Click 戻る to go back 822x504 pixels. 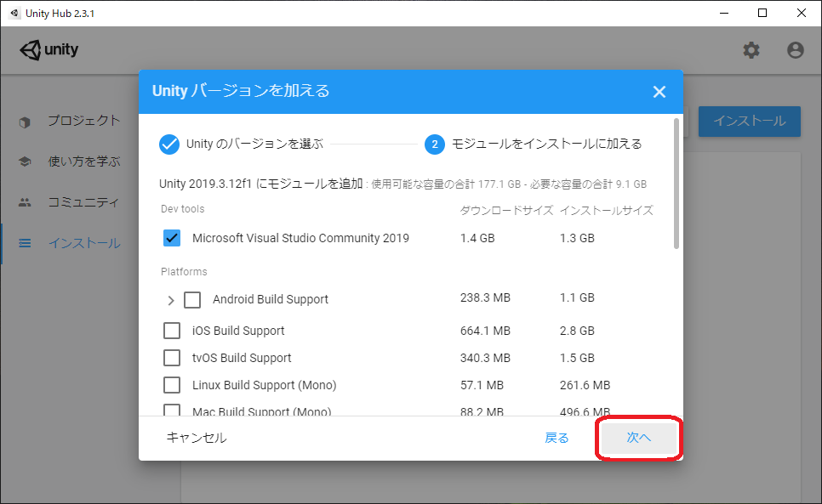click(x=557, y=438)
